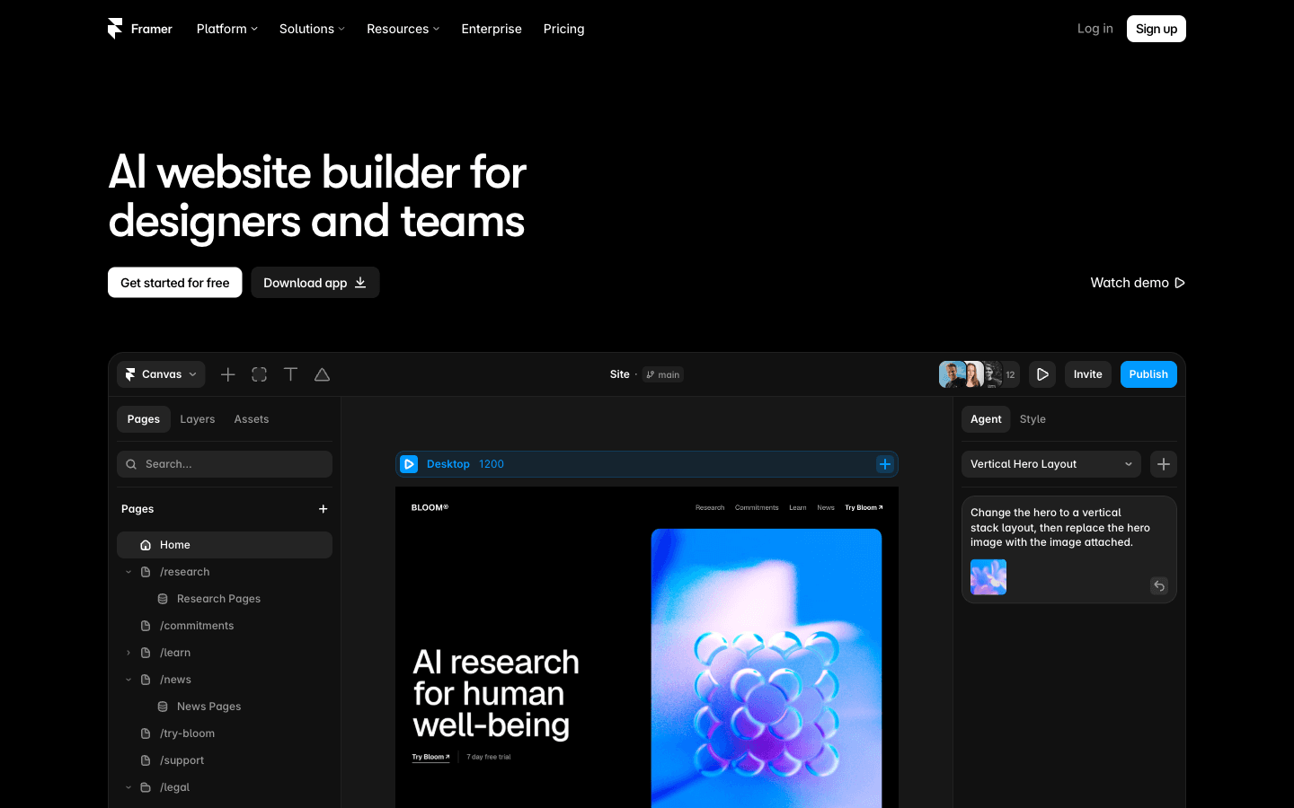The image size is (1294, 808).
Task: Select the News Pages row
Action: pyautogui.click(x=225, y=707)
